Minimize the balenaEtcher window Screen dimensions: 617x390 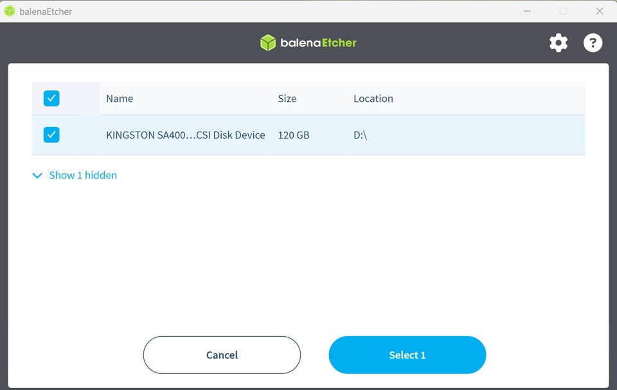[x=527, y=11]
